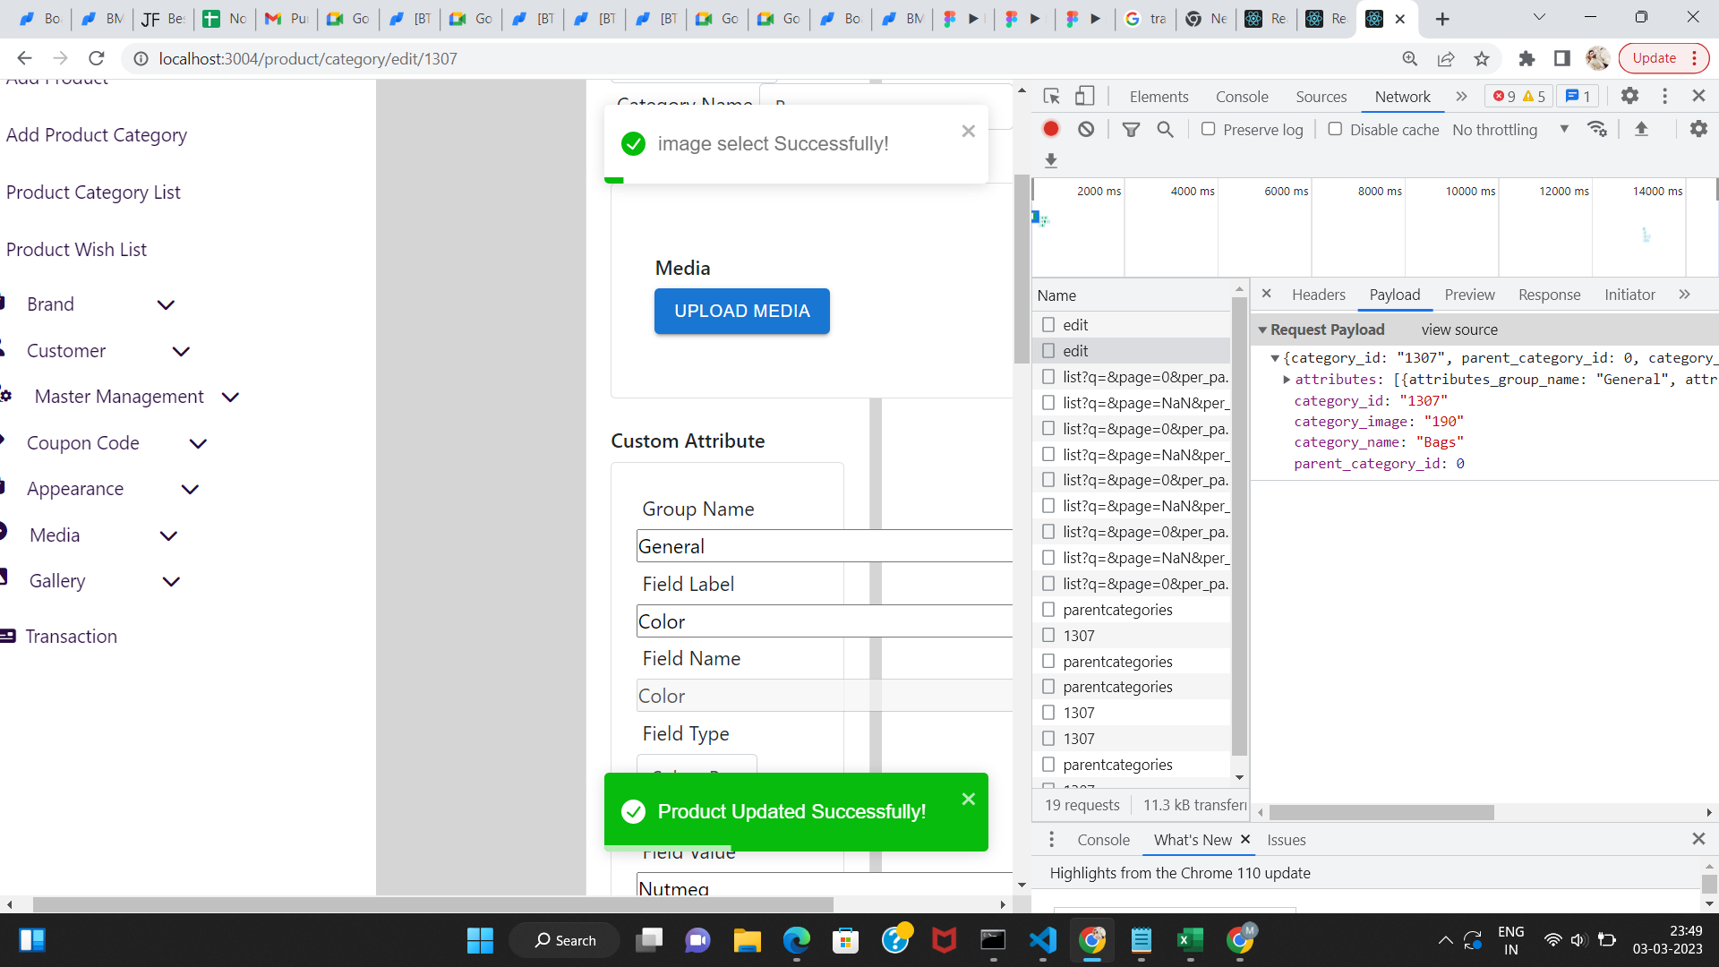Viewport: 1719px width, 967px height.
Task: Open DevTools main settings gear
Action: (x=1630, y=96)
